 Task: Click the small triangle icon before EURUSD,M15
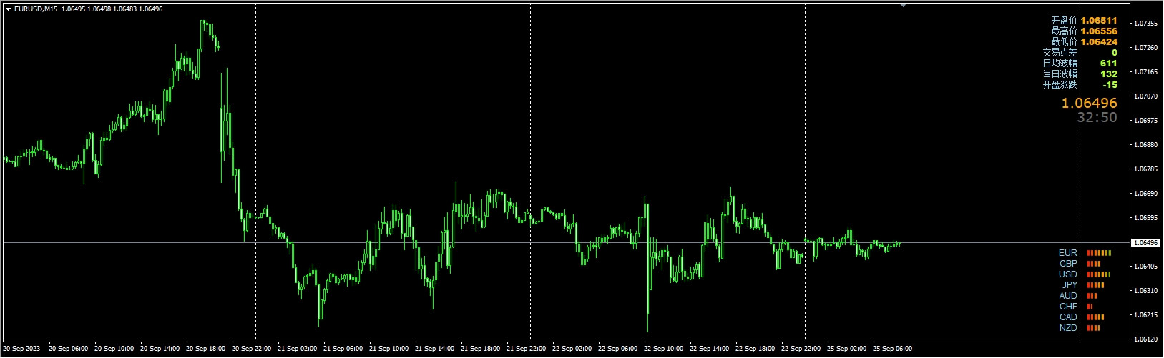pyautogui.click(x=8, y=9)
